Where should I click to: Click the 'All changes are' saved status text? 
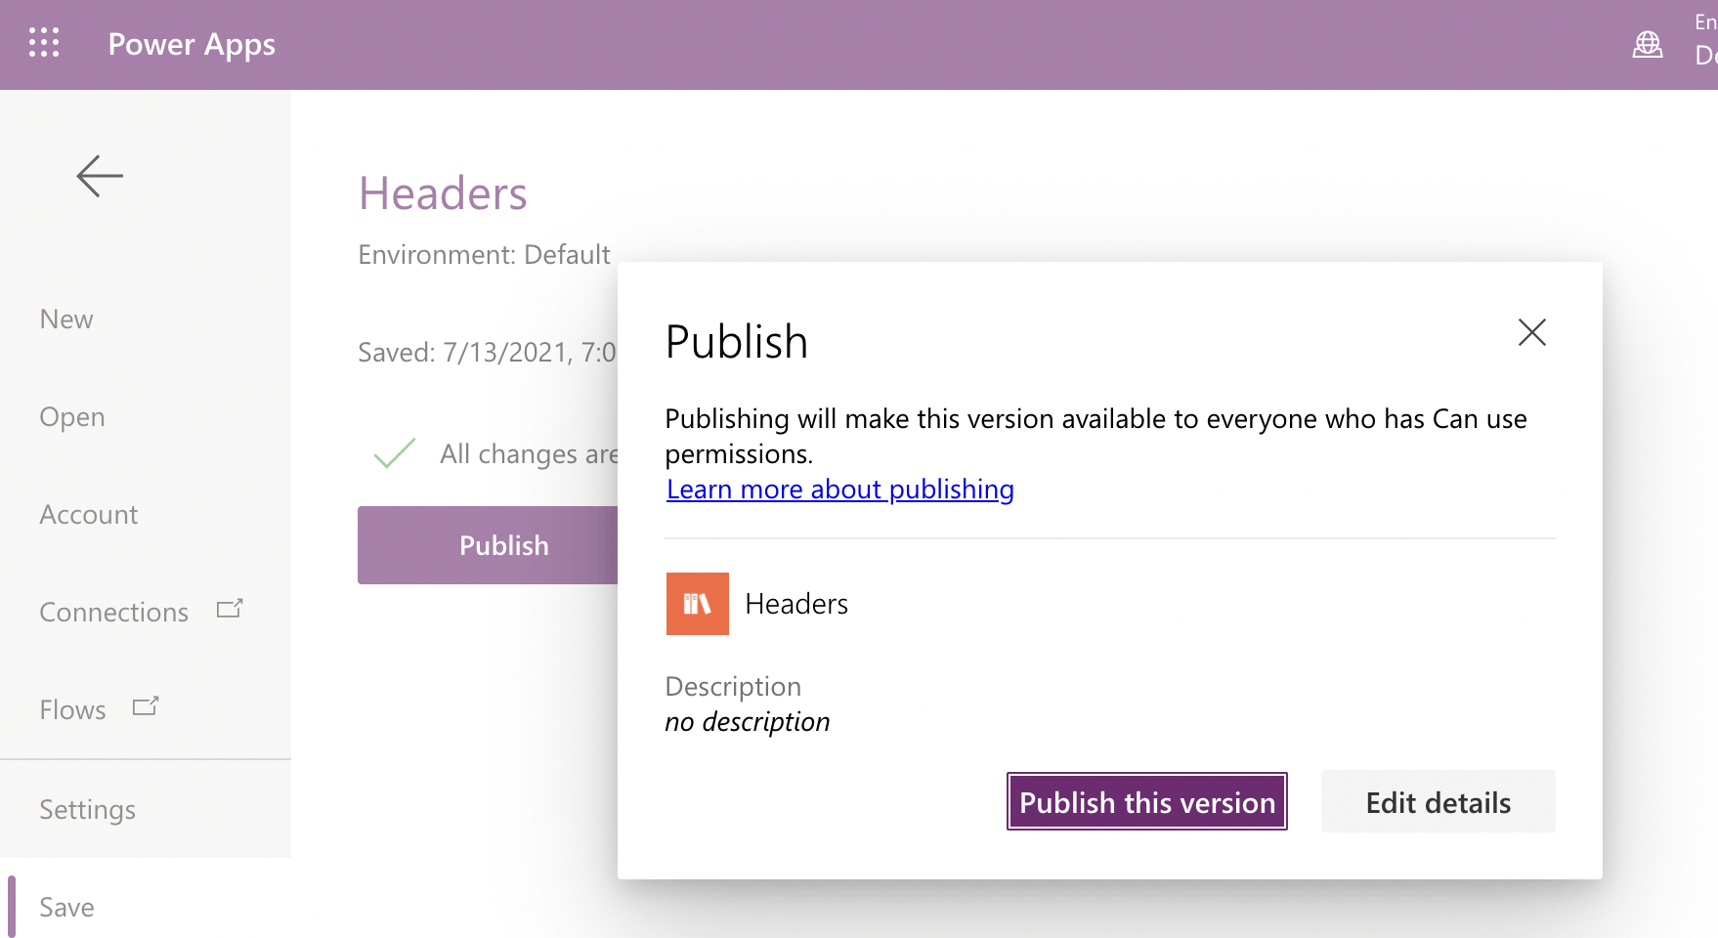(x=529, y=454)
